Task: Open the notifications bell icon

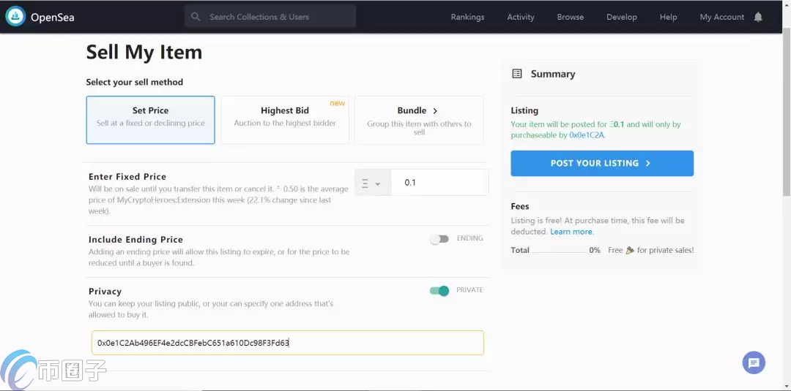Action: [x=758, y=17]
